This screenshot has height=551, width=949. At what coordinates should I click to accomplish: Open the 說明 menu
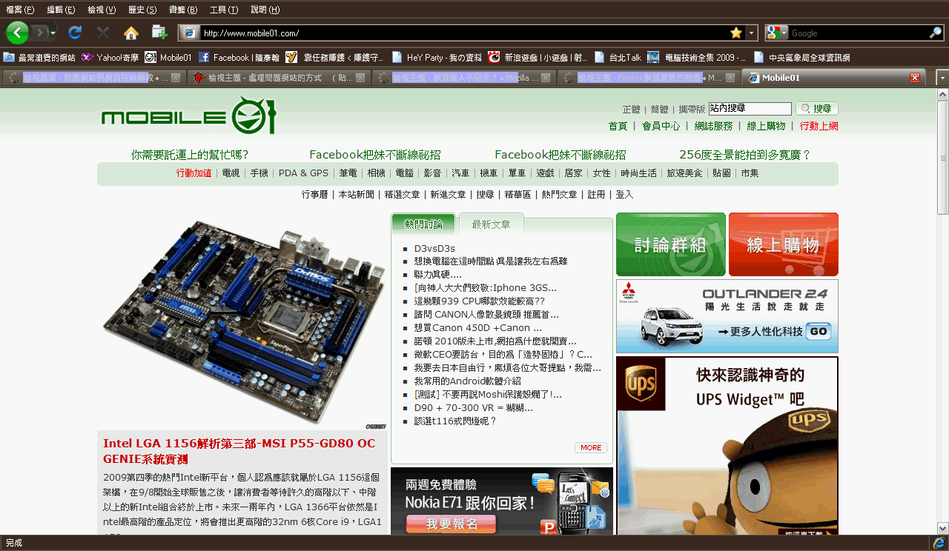pyautogui.click(x=265, y=10)
